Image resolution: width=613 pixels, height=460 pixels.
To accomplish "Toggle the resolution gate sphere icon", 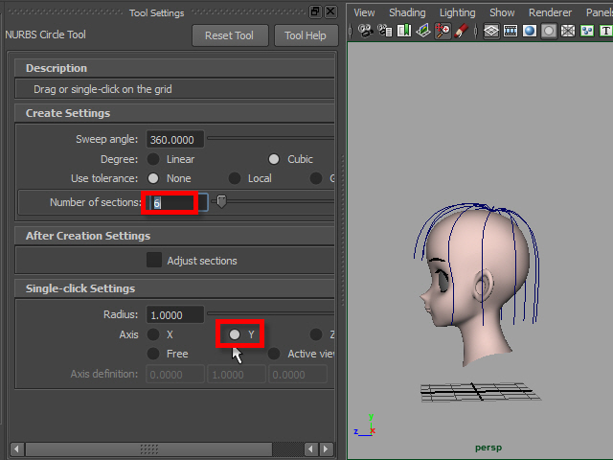I will point(530,31).
